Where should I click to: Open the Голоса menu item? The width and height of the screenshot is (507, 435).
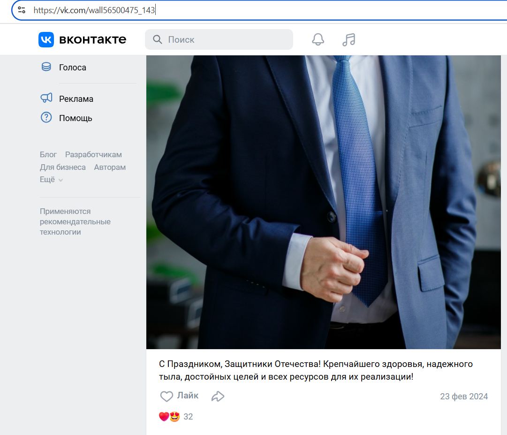coord(73,68)
